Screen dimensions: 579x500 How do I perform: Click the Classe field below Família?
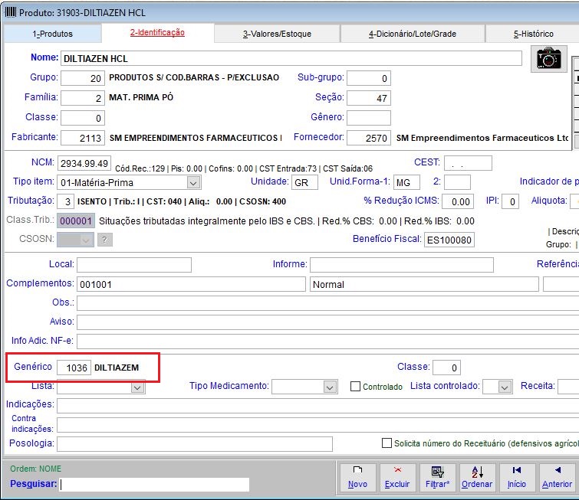83,118
